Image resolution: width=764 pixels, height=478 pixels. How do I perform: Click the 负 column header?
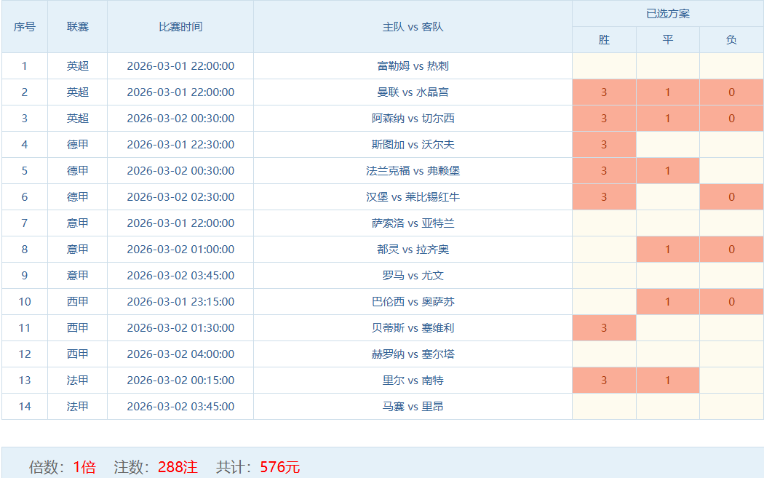731,40
